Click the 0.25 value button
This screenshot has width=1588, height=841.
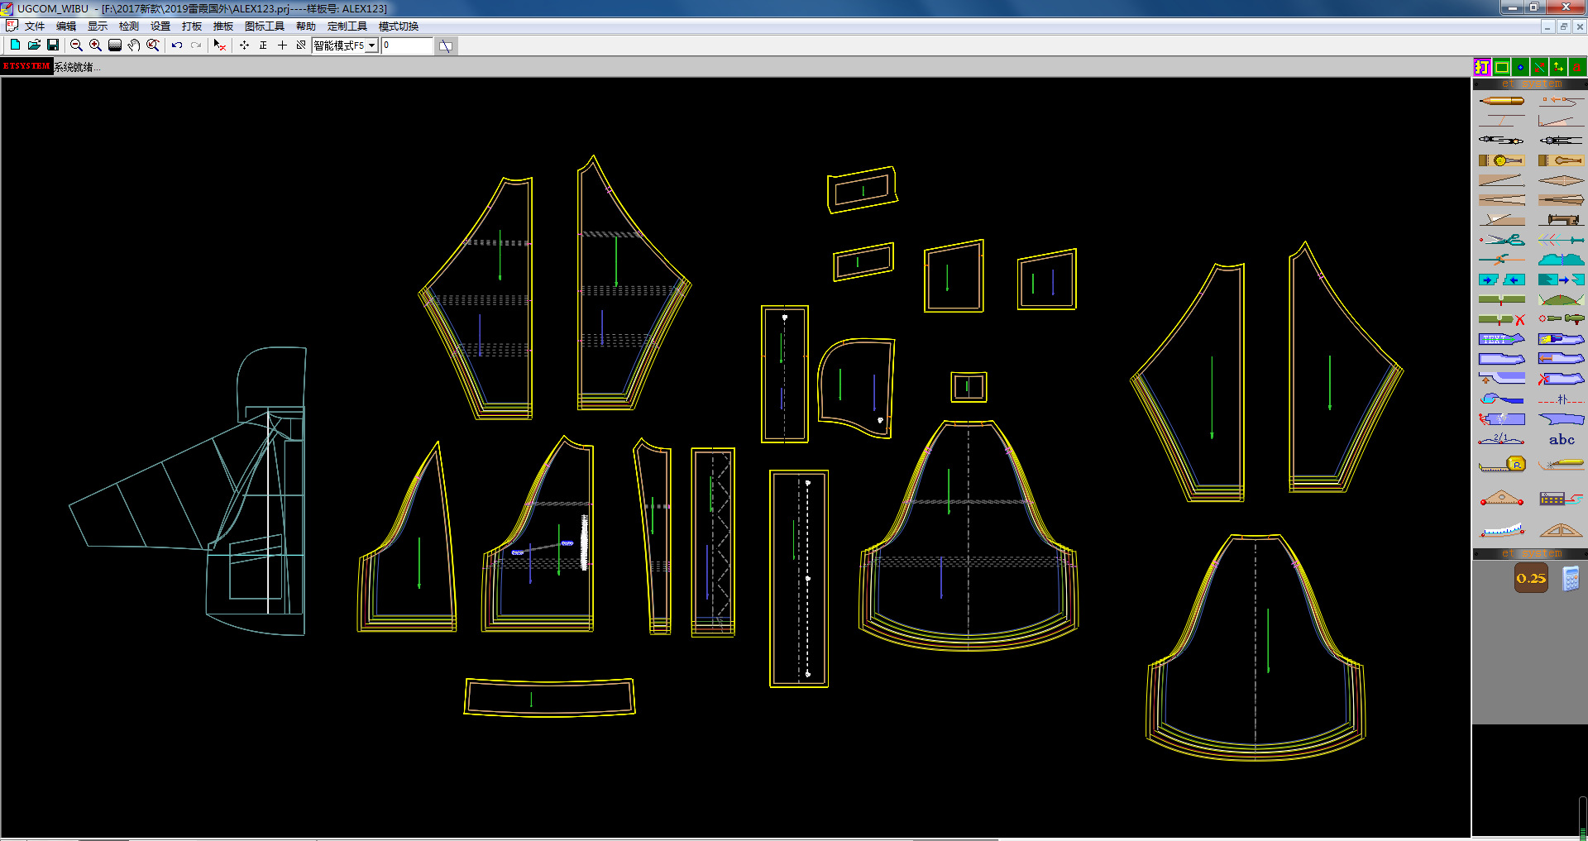pos(1531,578)
